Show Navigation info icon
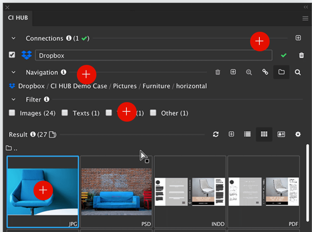Screen dimensions: 312x232 [x=64, y=72]
